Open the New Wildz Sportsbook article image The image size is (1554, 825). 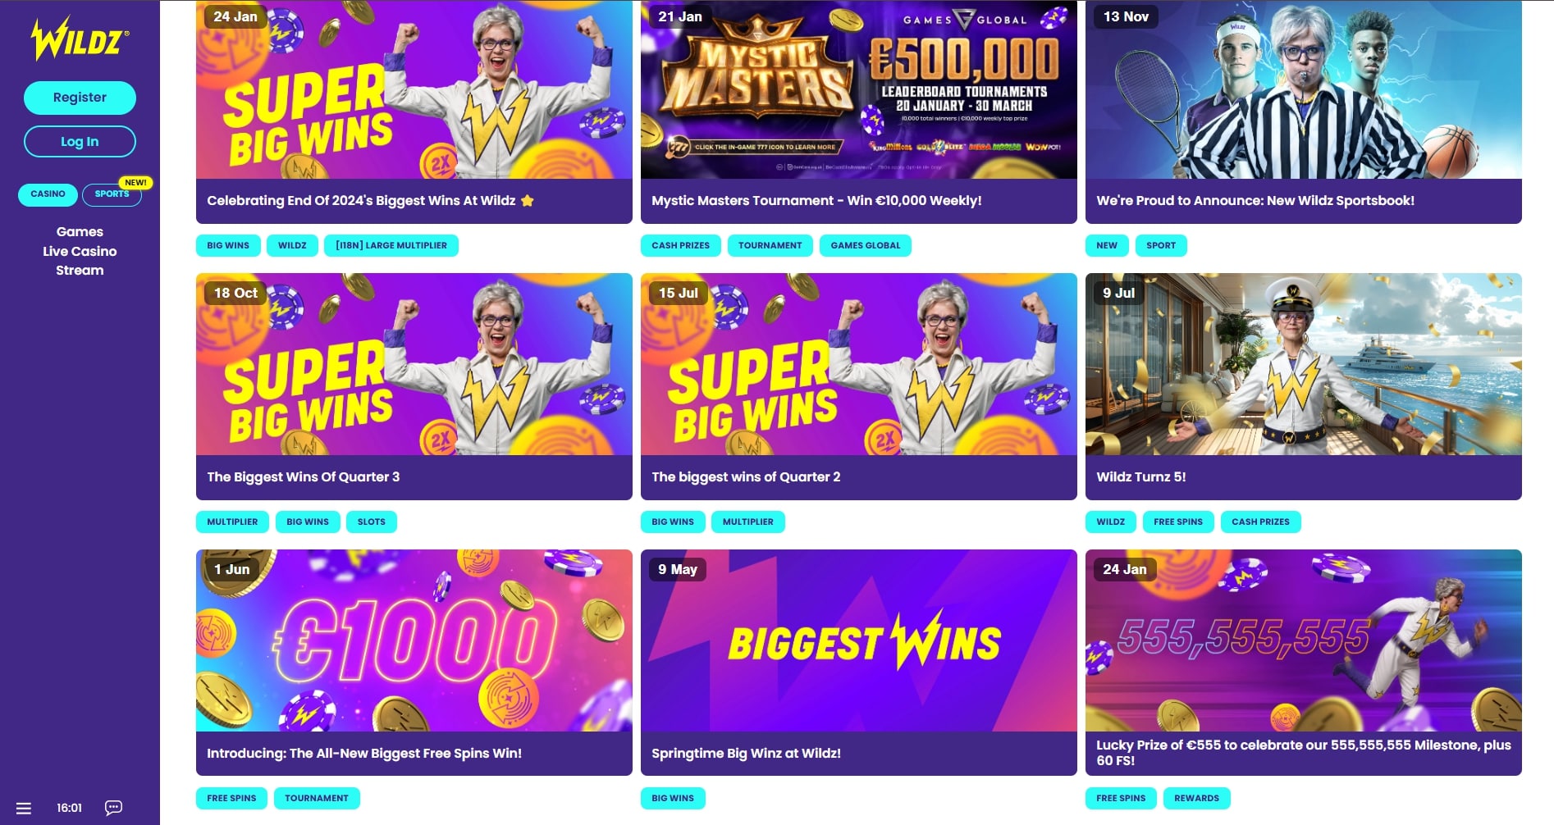[x=1303, y=89]
